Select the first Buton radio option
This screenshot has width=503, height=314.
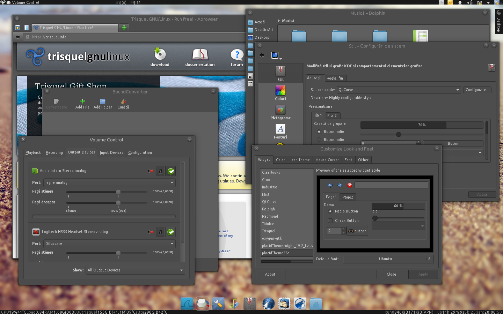point(319,132)
